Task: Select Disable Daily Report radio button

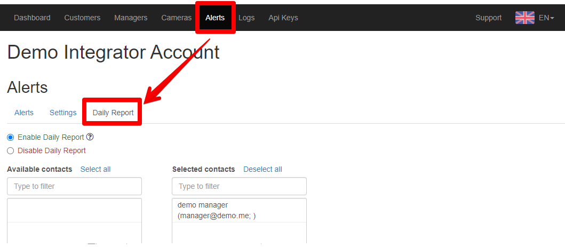Action: [x=11, y=150]
